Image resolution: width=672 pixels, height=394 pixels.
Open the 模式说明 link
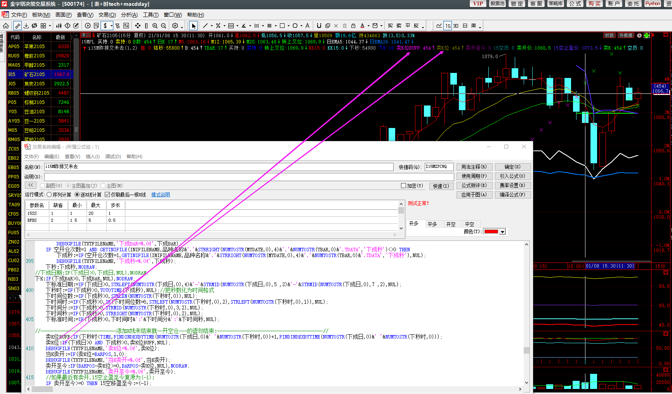160,195
